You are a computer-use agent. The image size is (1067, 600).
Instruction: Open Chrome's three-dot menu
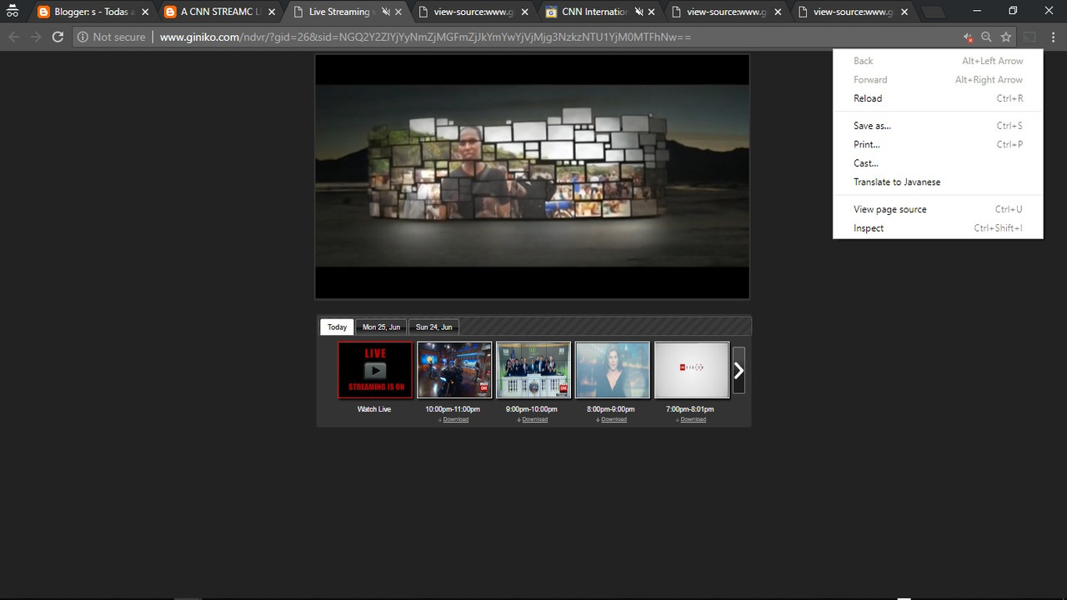[1054, 37]
